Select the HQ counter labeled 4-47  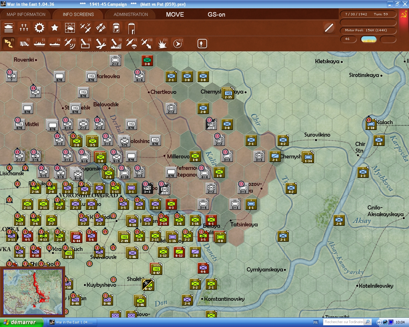point(156,269)
